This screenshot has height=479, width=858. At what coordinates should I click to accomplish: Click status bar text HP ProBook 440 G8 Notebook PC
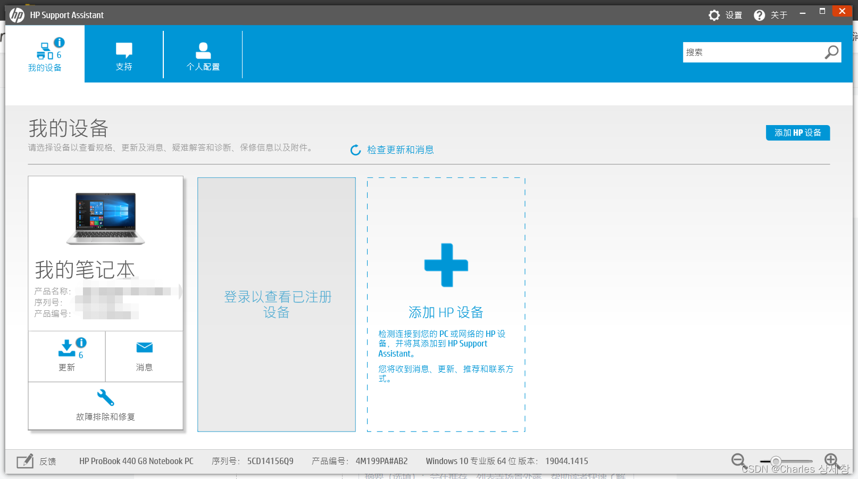click(136, 461)
